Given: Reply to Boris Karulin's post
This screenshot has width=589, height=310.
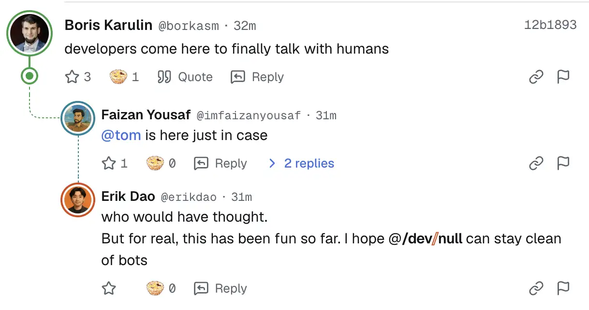Looking at the screenshot, I should (x=257, y=77).
